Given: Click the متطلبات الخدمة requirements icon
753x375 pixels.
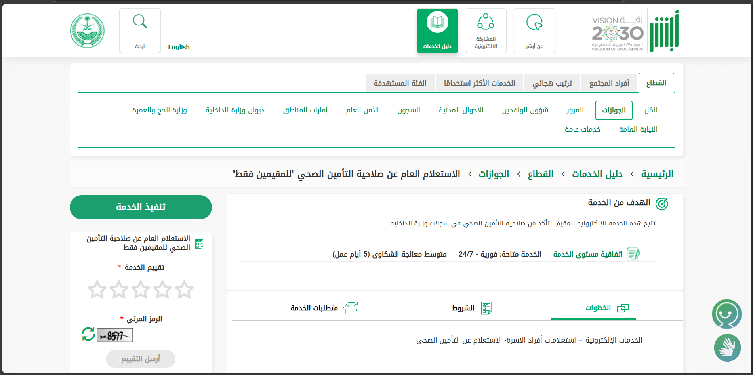Looking at the screenshot, I should [351, 308].
